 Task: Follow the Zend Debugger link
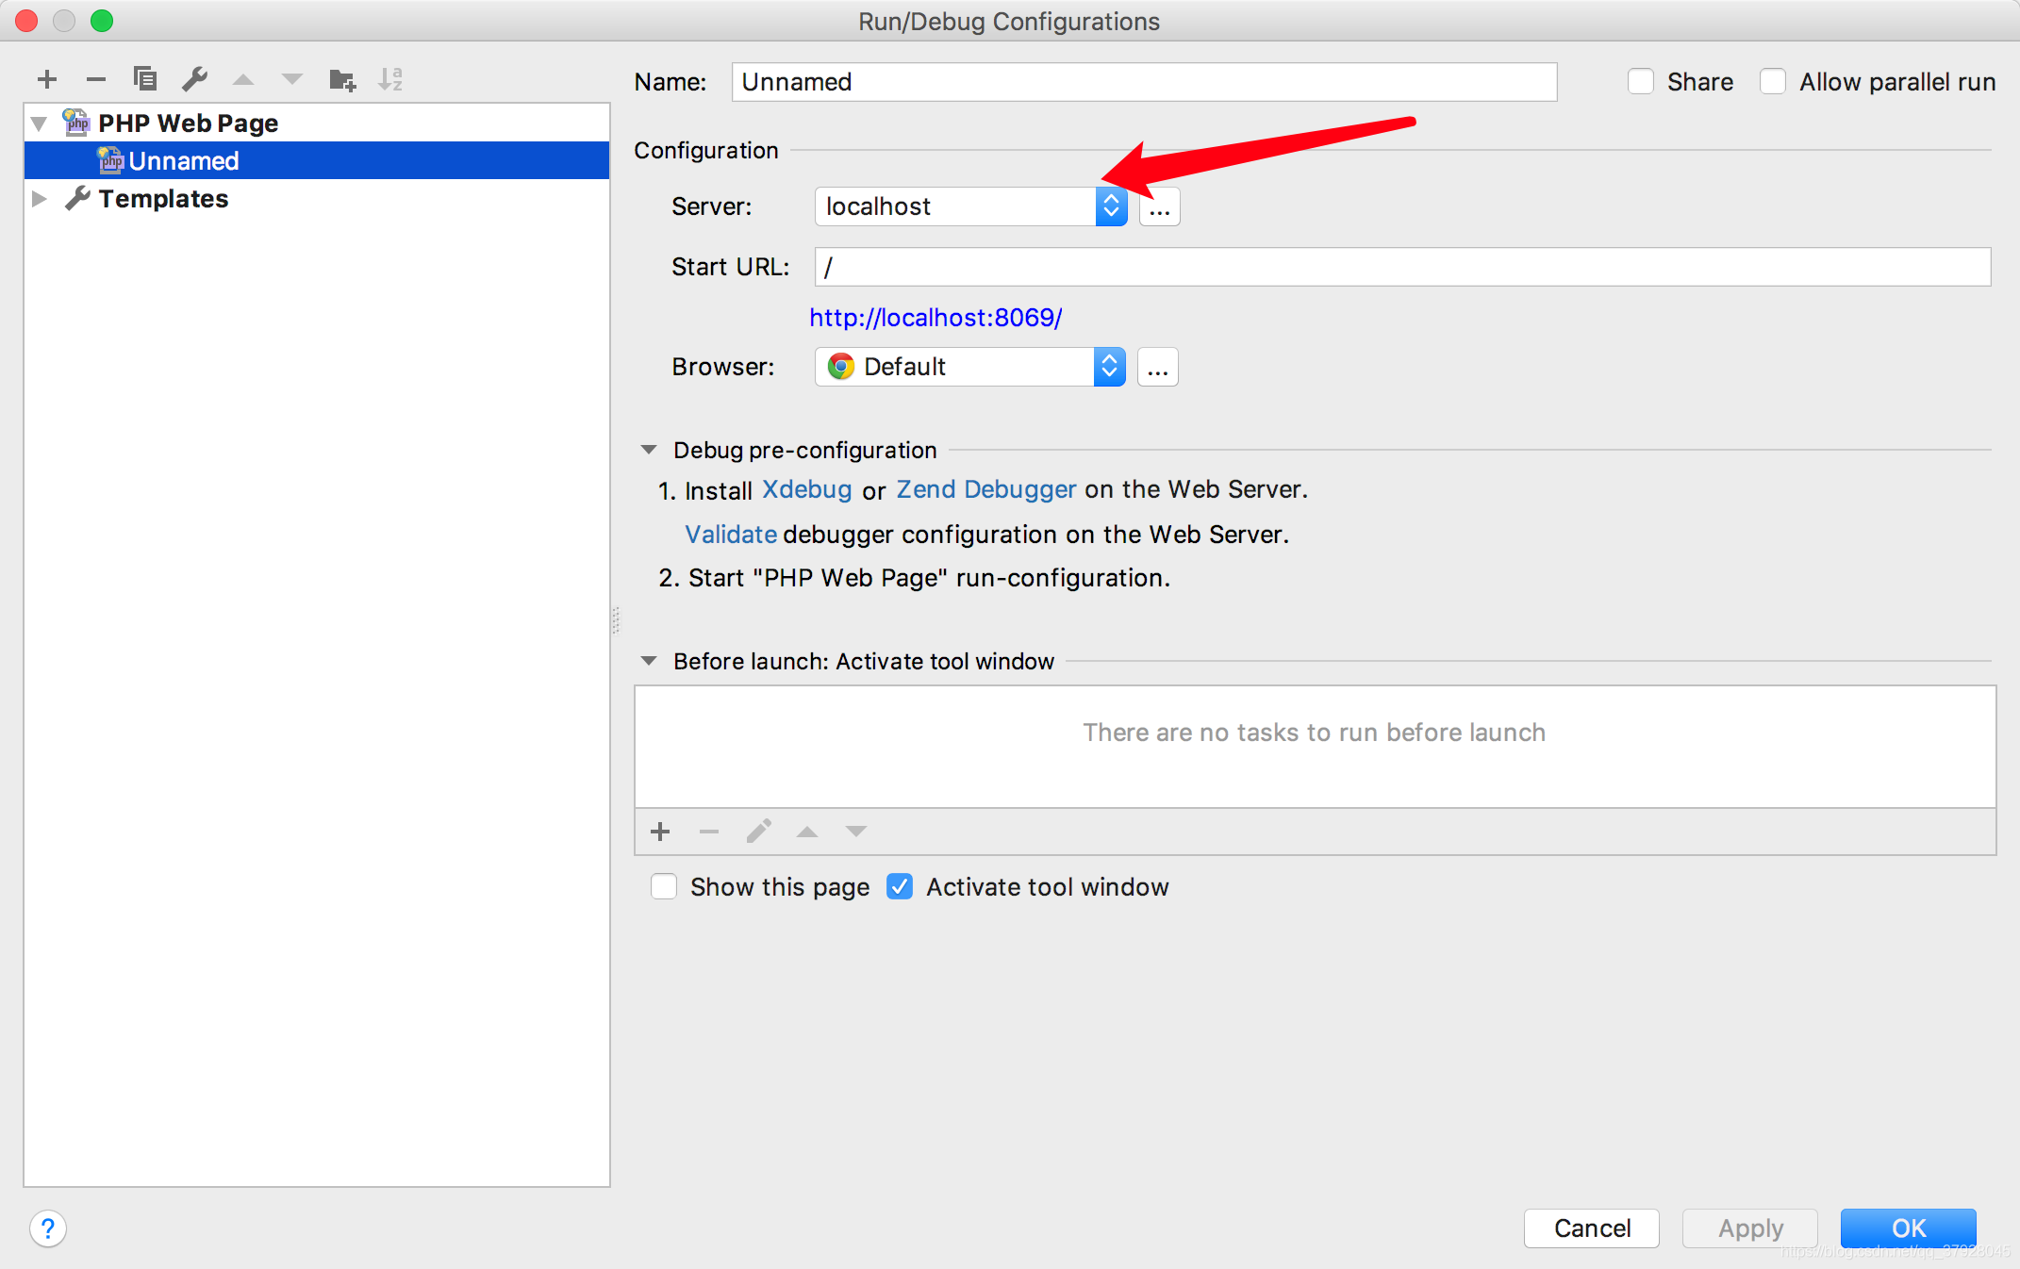click(x=985, y=489)
